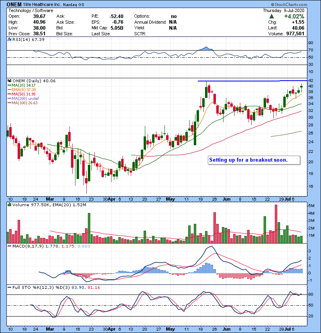The height and width of the screenshot is (333, 321).
Task: Click the Prev Close 38.51 value
Action: pos(39,34)
